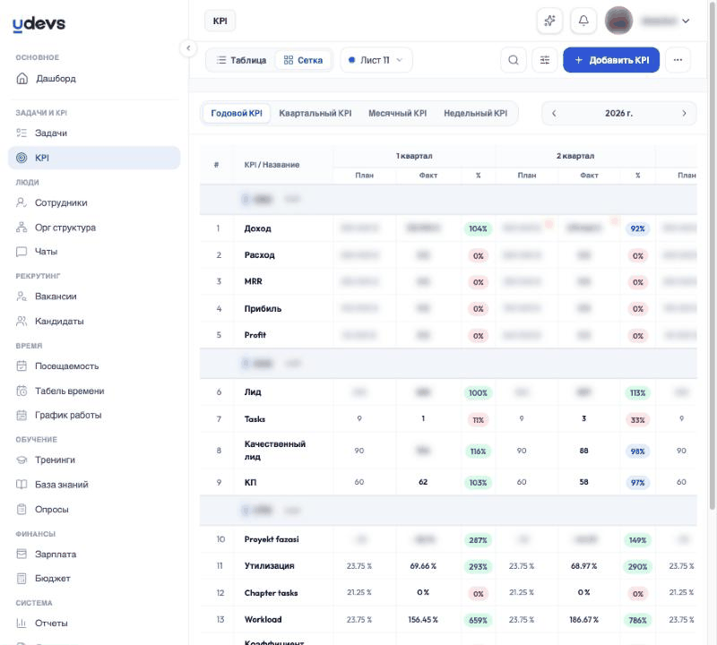Click the Зарплата wallet icon
Screen dimensions: 717x645
(22, 554)
